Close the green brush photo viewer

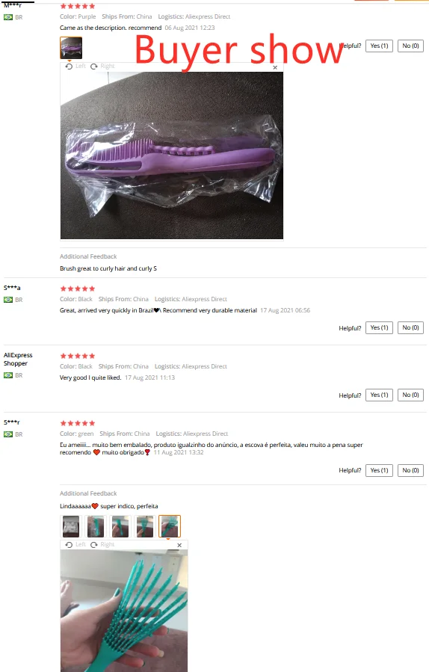click(x=179, y=545)
